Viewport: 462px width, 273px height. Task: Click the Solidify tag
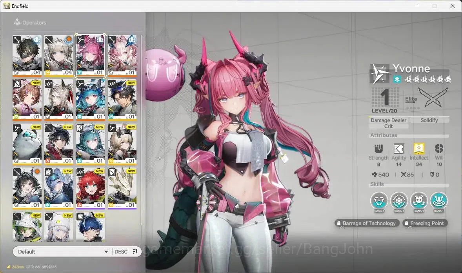pyautogui.click(x=429, y=120)
